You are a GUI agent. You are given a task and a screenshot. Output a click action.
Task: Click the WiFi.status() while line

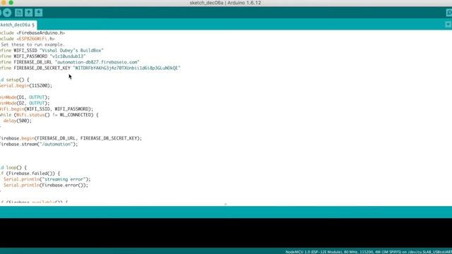tap(49, 115)
